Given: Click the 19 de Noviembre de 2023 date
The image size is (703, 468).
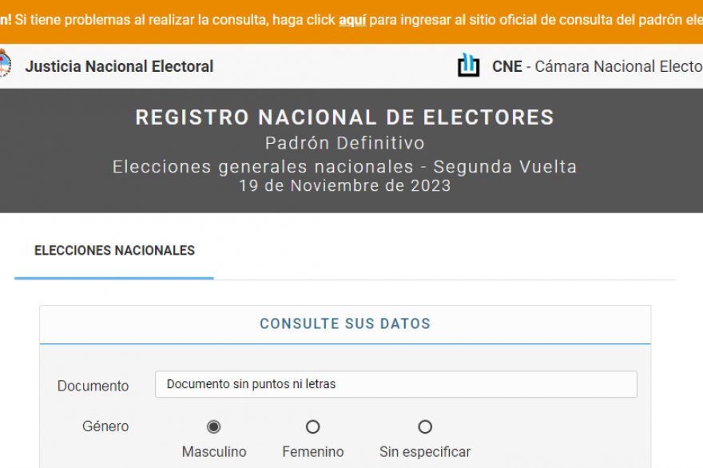Looking at the screenshot, I should 345,186.
